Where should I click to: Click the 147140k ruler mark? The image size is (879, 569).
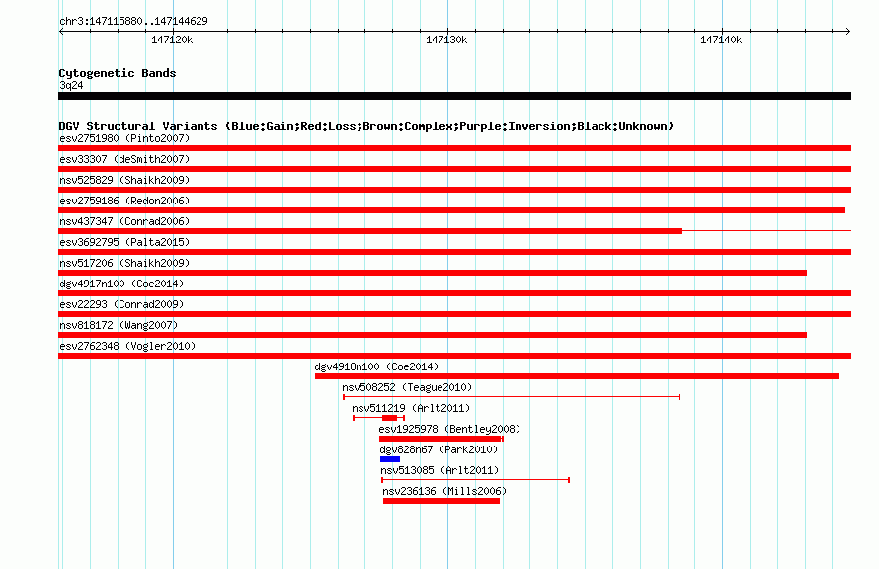721,40
